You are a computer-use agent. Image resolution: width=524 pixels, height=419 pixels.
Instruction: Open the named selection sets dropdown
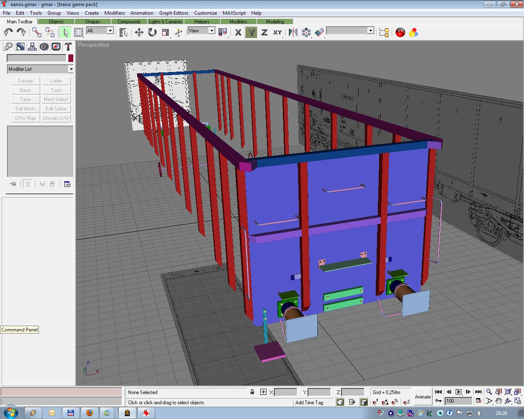pyautogui.click(x=350, y=31)
